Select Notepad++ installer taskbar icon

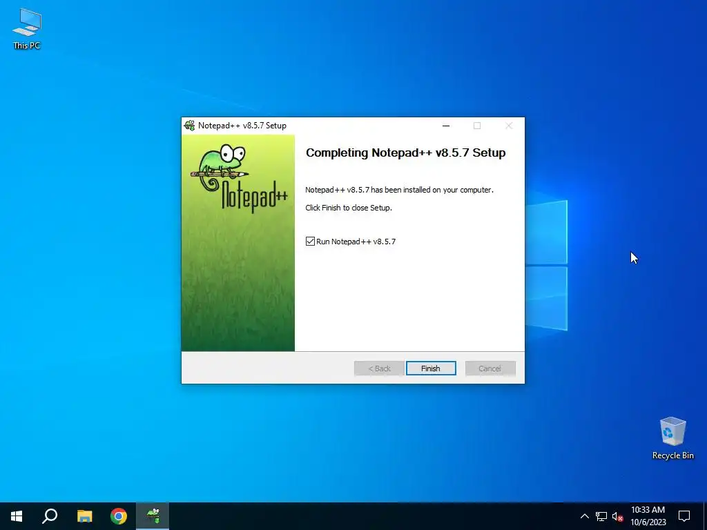click(153, 516)
